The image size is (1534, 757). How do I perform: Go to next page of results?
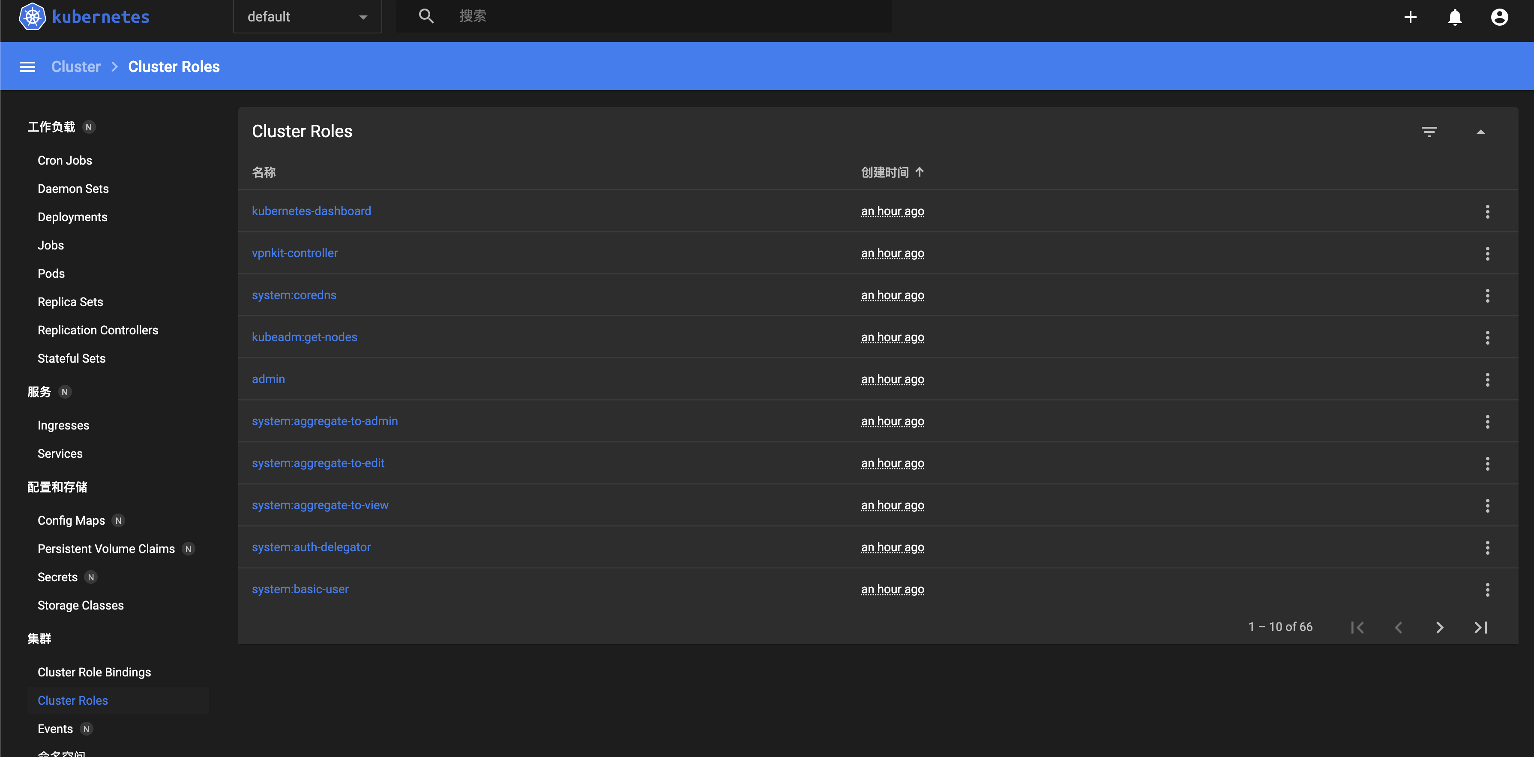1439,627
